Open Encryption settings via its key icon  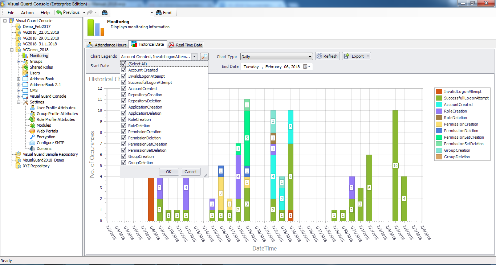(x=32, y=137)
